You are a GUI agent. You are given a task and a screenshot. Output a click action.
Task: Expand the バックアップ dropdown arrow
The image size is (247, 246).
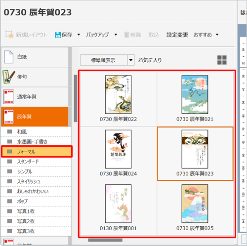pos(116,35)
